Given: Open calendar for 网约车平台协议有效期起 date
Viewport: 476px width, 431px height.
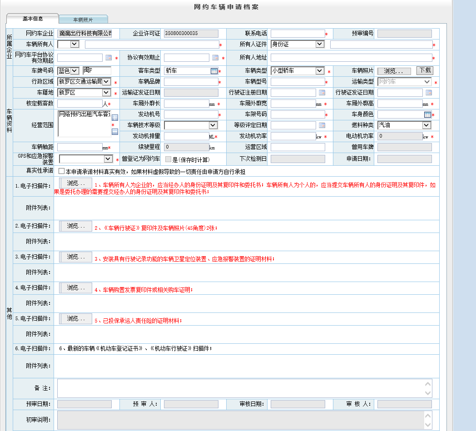Looking at the screenshot, I should (x=109, y=58).
